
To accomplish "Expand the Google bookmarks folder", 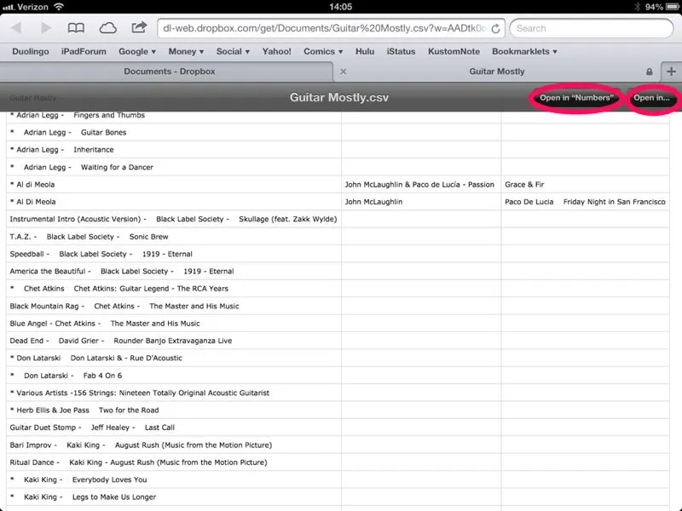I will click(x=137, y=51).
